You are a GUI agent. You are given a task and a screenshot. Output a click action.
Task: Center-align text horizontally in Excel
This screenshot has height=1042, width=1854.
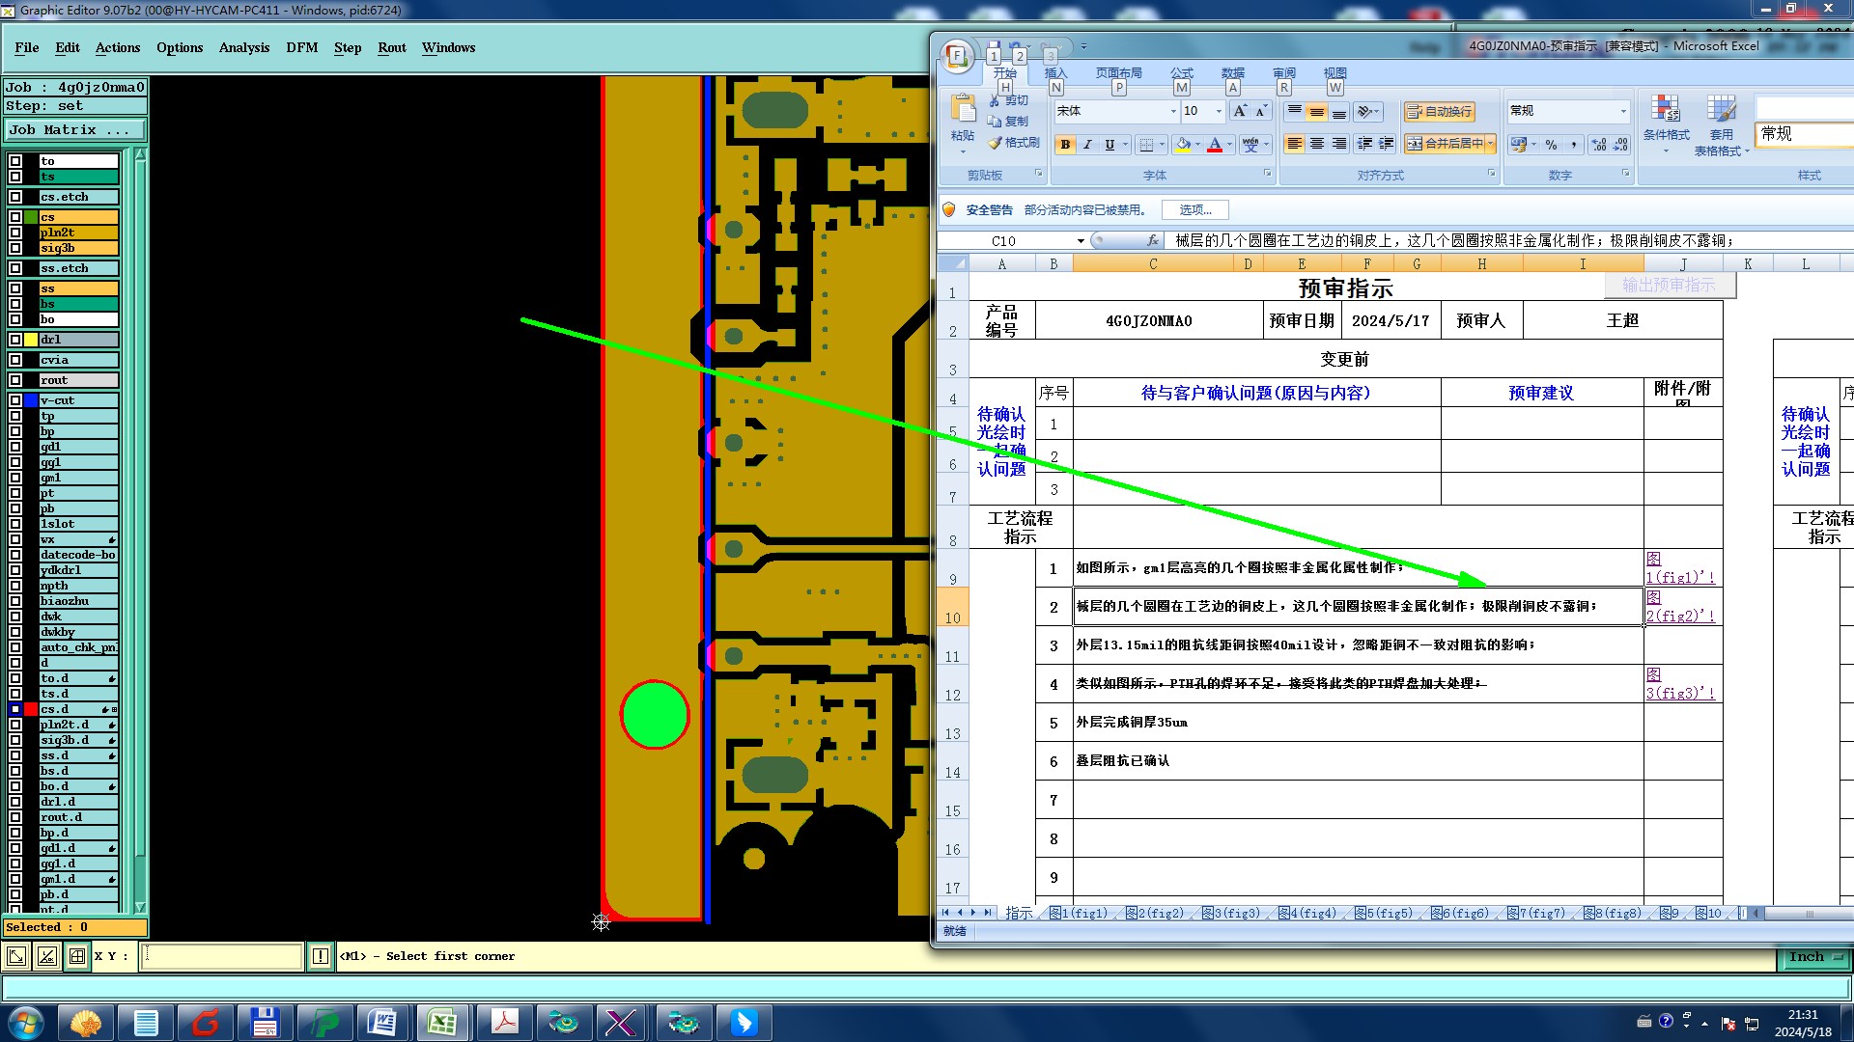[1316, 144]
